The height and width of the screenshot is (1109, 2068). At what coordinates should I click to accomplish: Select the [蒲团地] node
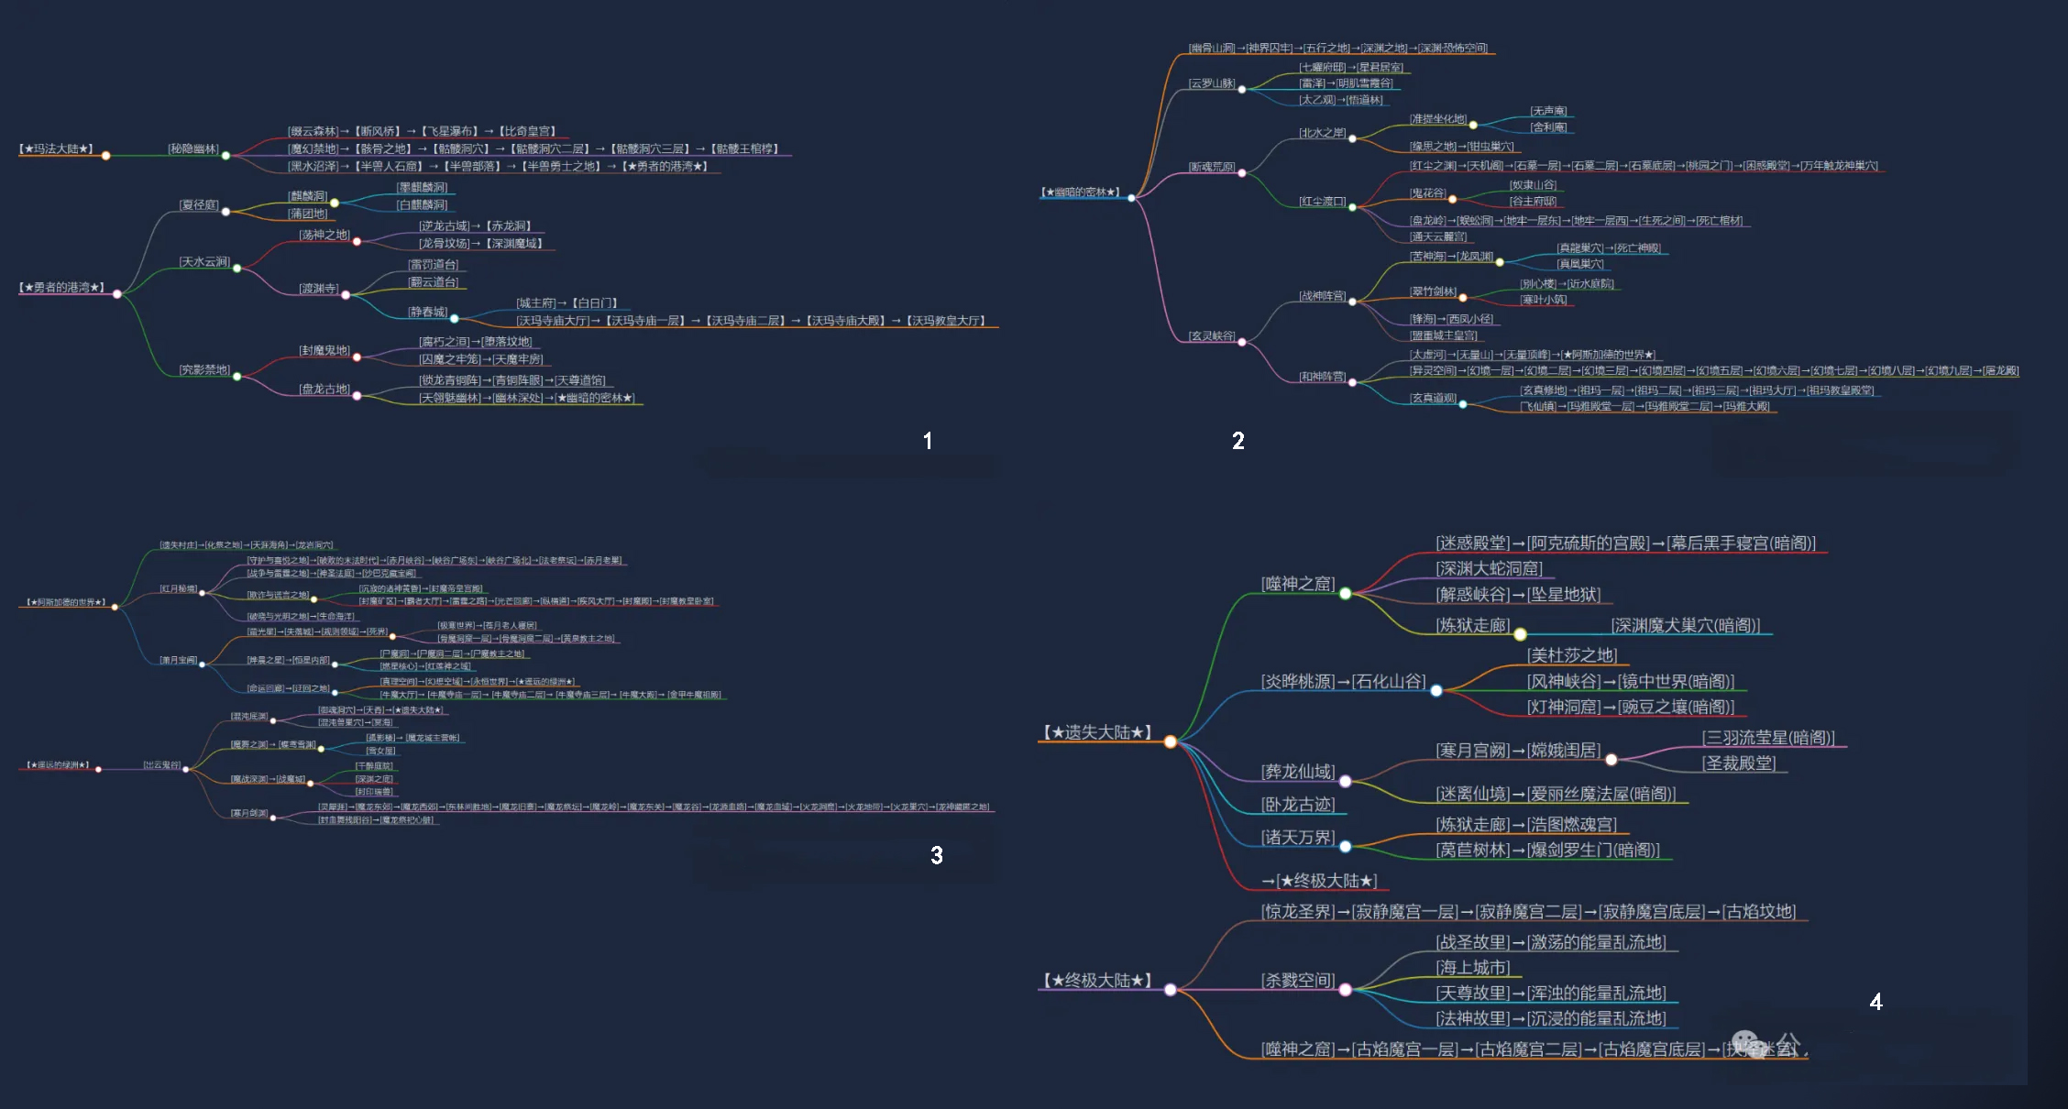point(307,214)
